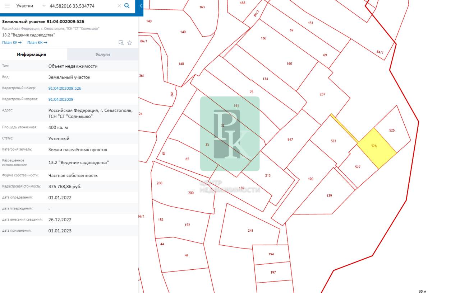Click the find-on-map document search icon
Image resolution: width=460 pixels, height=293 pixels.
pos(121,43)
